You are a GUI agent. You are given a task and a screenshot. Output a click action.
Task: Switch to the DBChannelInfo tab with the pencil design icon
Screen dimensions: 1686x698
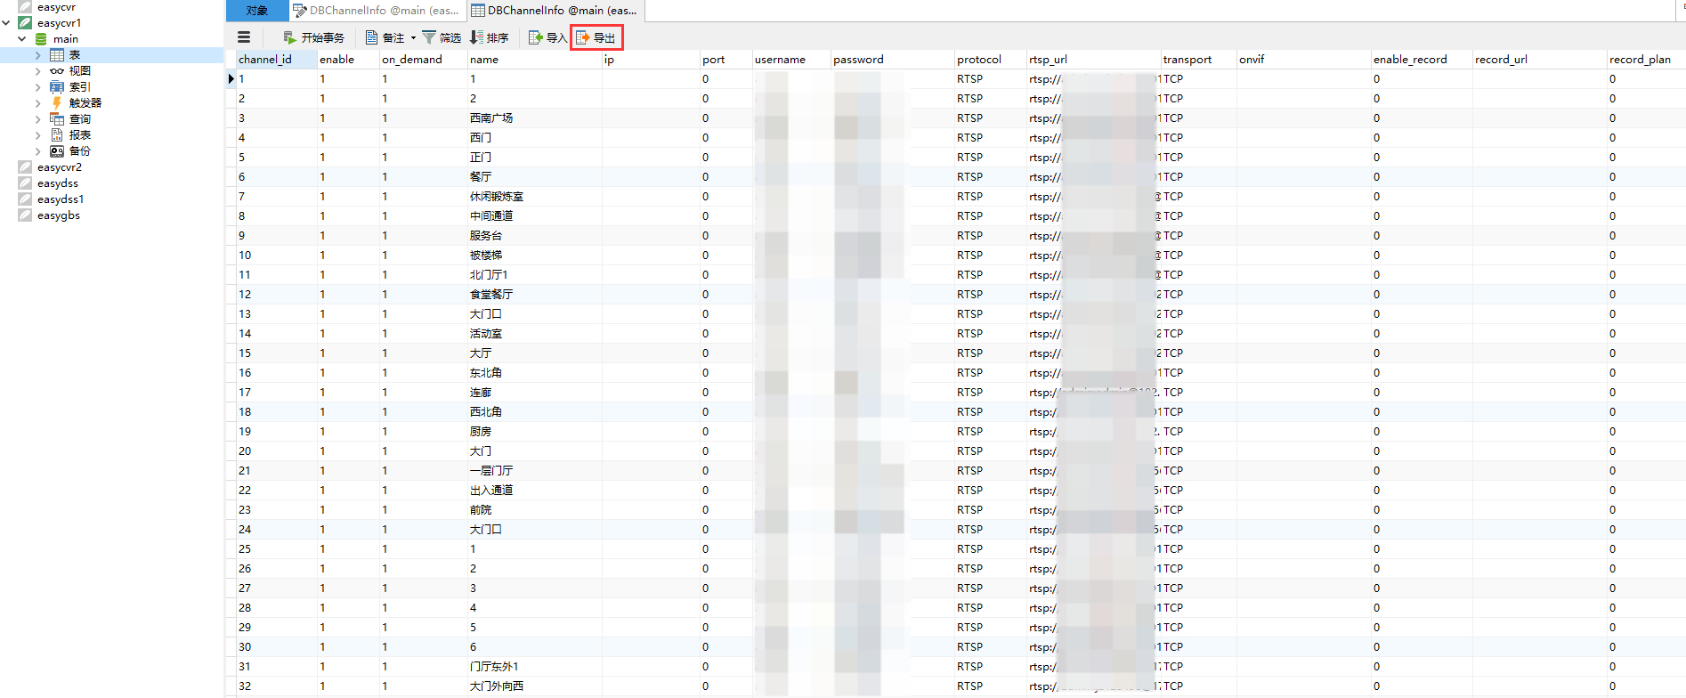pyautogui.click(x=377, y=11)
